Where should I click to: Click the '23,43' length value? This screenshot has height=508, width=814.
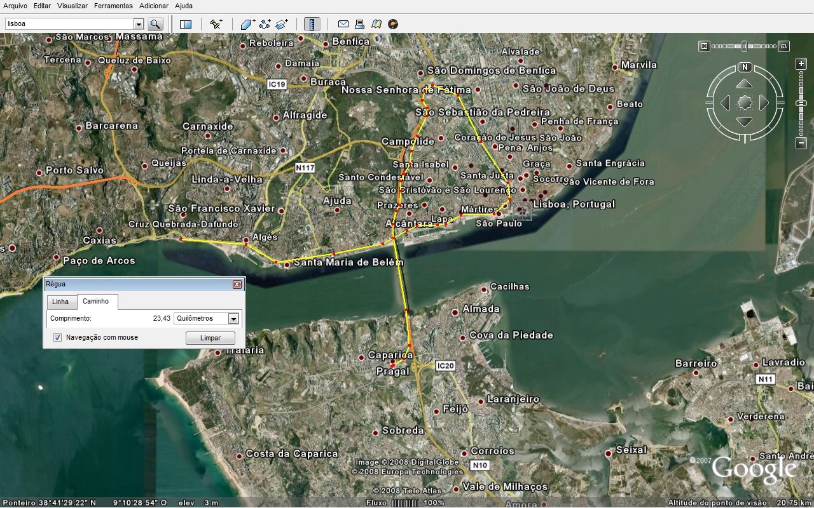point(162,319)
